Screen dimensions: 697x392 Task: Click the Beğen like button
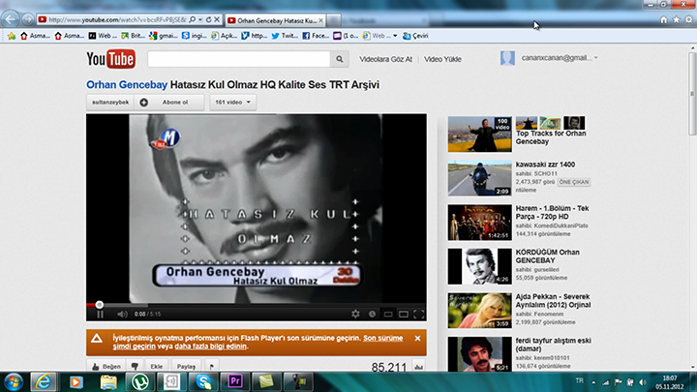point(106,366)
